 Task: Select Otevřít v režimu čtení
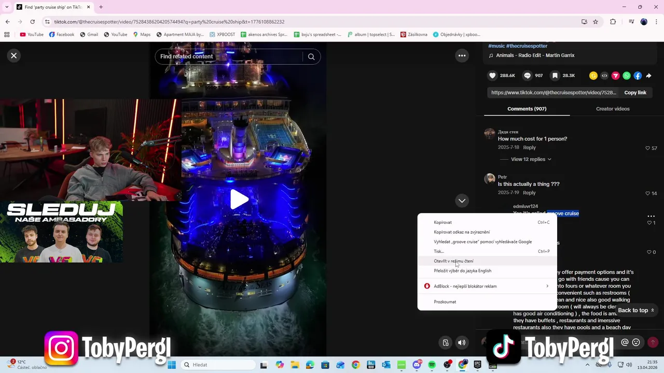[487, 261]
